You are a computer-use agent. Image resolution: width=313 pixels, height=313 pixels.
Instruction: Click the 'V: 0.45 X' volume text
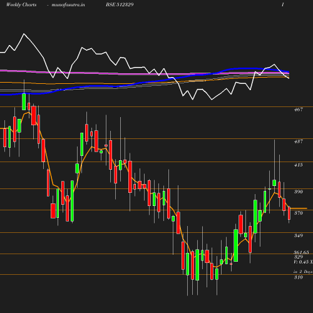tap(303, 262)
